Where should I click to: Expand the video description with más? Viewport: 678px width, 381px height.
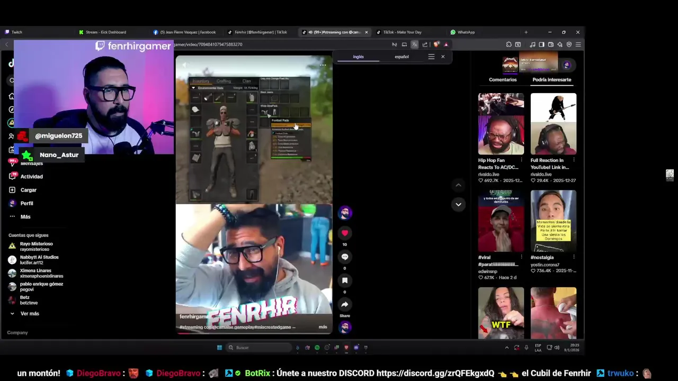(x=323, y=327)
